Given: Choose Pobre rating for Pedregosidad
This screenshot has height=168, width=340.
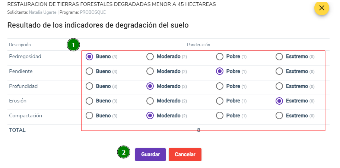Looking at the screenshot, I should click(220, 57).
